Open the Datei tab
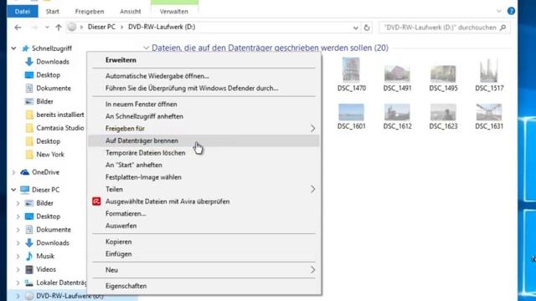The width and height of the screenshot is (536, 301). 23,11
